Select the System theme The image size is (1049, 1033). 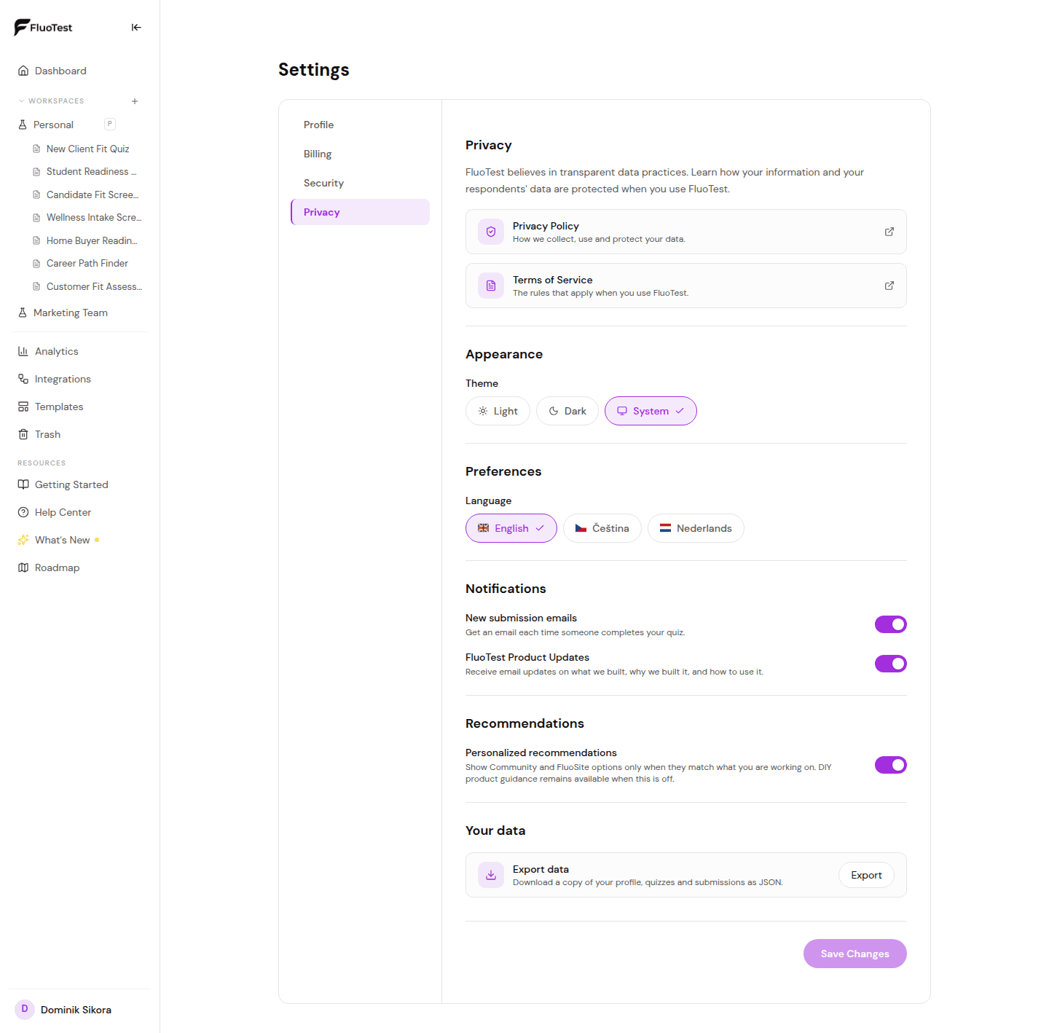(651, 411)
